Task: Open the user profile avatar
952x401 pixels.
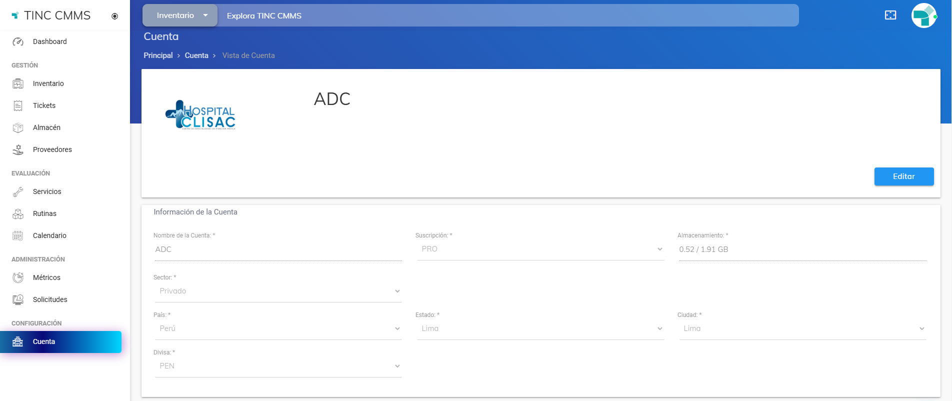Action: pyautogui.click(x=923, y=15)
